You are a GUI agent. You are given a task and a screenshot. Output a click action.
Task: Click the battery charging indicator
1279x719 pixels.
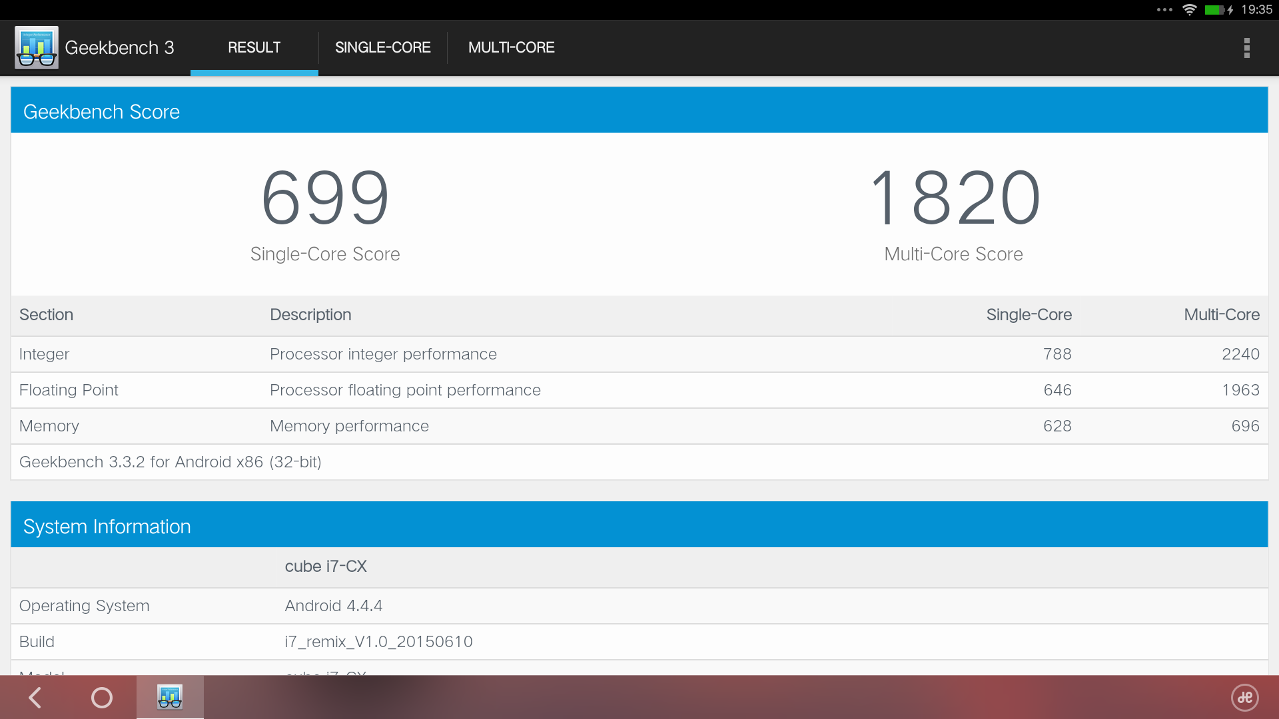coord(1218,9)
